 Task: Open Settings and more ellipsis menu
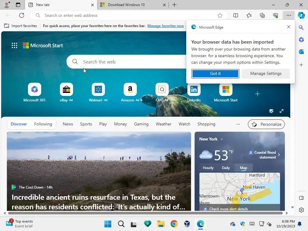(x=288, y=15)
